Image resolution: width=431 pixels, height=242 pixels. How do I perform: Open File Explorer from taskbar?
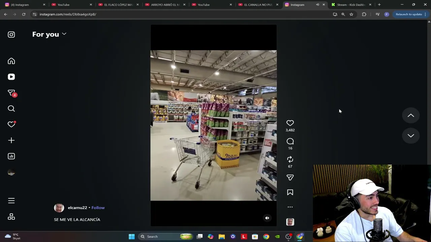pyautogui.click(x=222, y=237)
